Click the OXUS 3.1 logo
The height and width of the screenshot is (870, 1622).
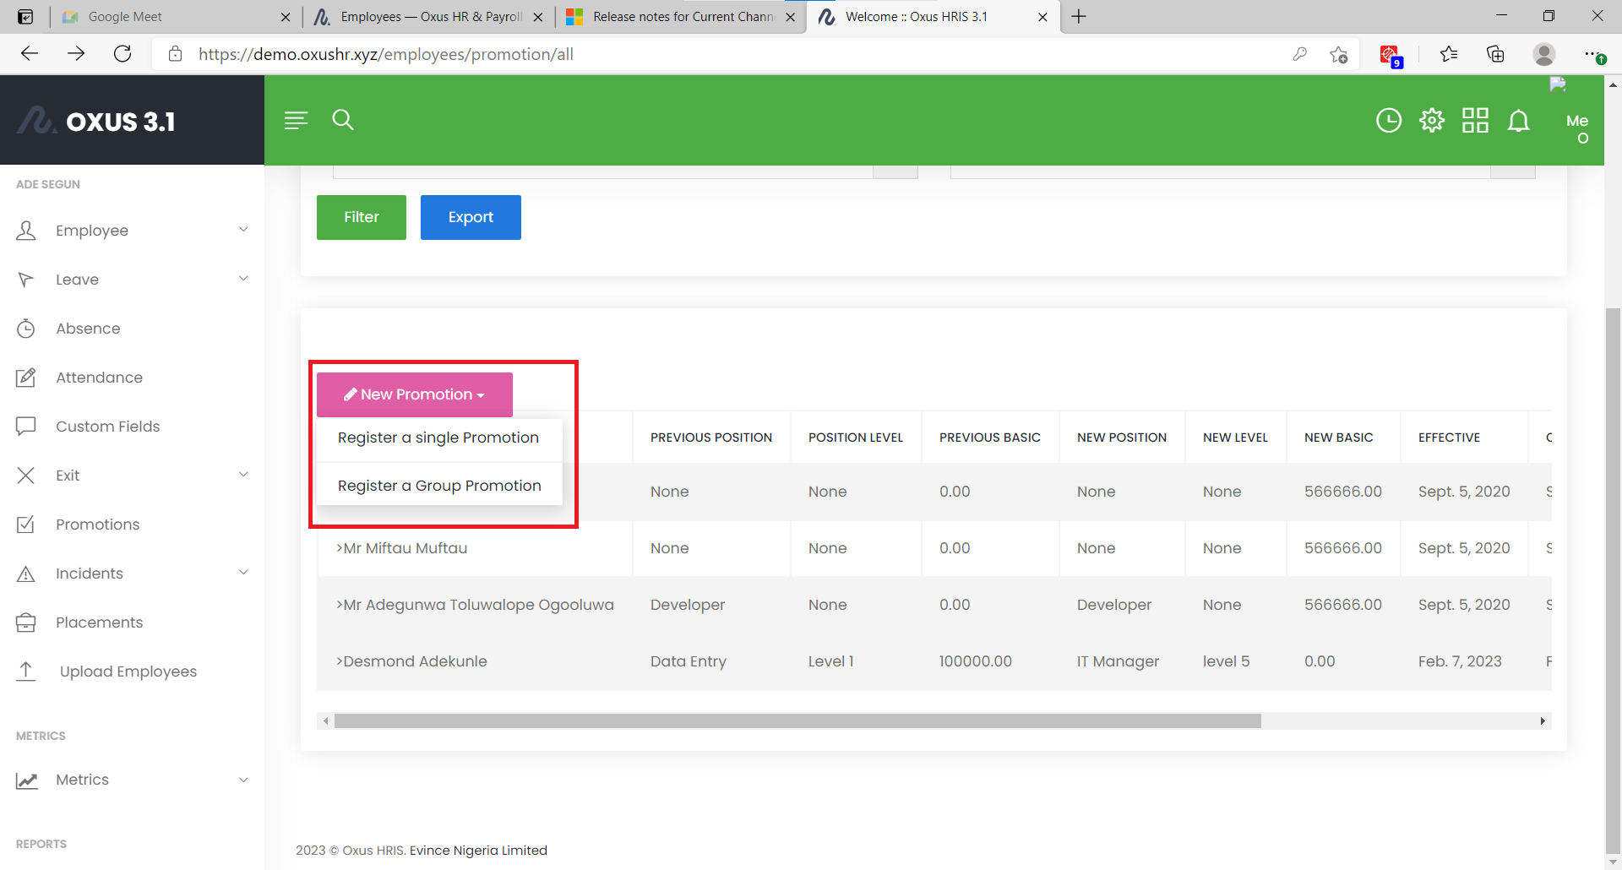click(x=97, y=121)
